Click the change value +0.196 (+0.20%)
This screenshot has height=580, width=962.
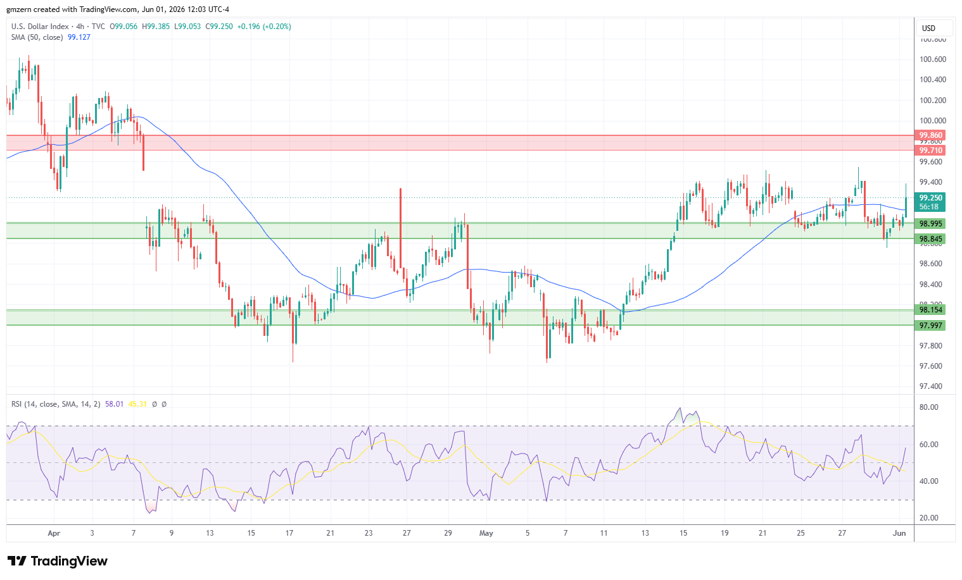264,27
